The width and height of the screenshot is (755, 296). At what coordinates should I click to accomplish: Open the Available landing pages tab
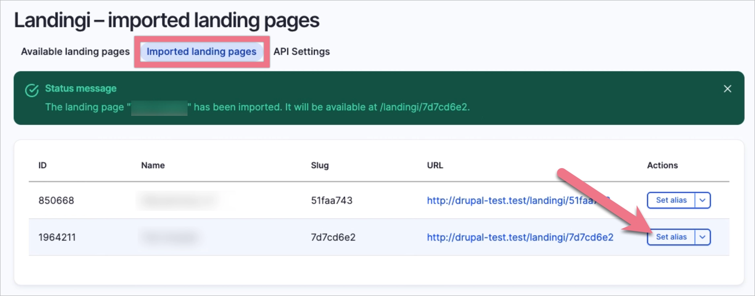pos(75,51)
